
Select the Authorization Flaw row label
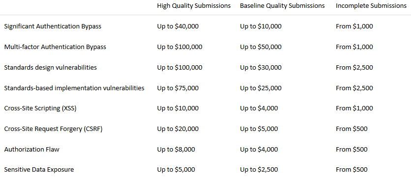click(32, 149)
